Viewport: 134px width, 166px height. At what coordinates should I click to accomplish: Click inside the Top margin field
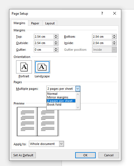click(44, 37)
